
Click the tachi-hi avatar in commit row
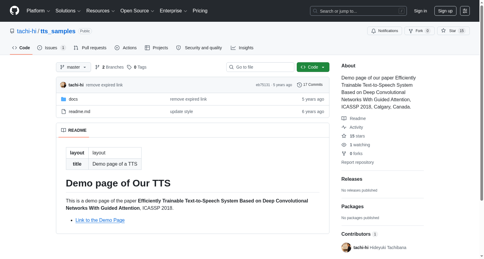pyautogui.click(x=63, y=85)
